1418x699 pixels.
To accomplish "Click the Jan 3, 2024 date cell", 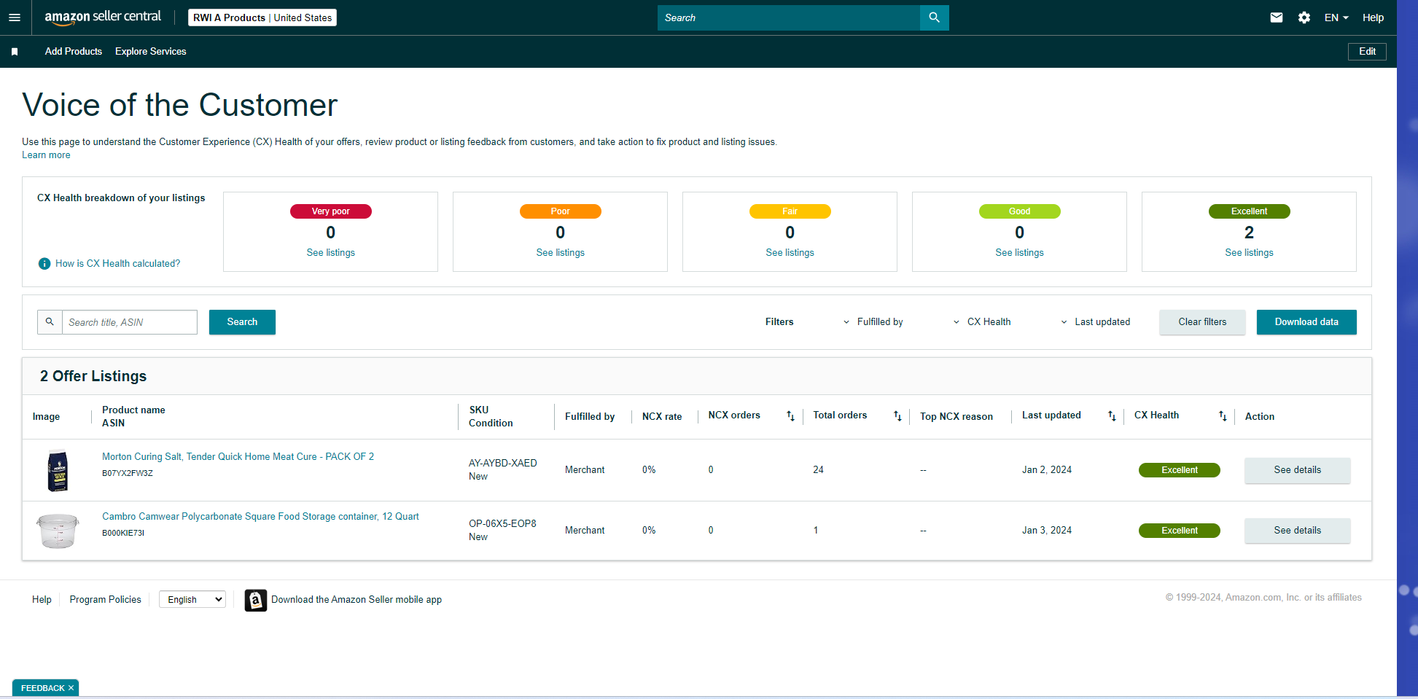I will point(1047,531).
